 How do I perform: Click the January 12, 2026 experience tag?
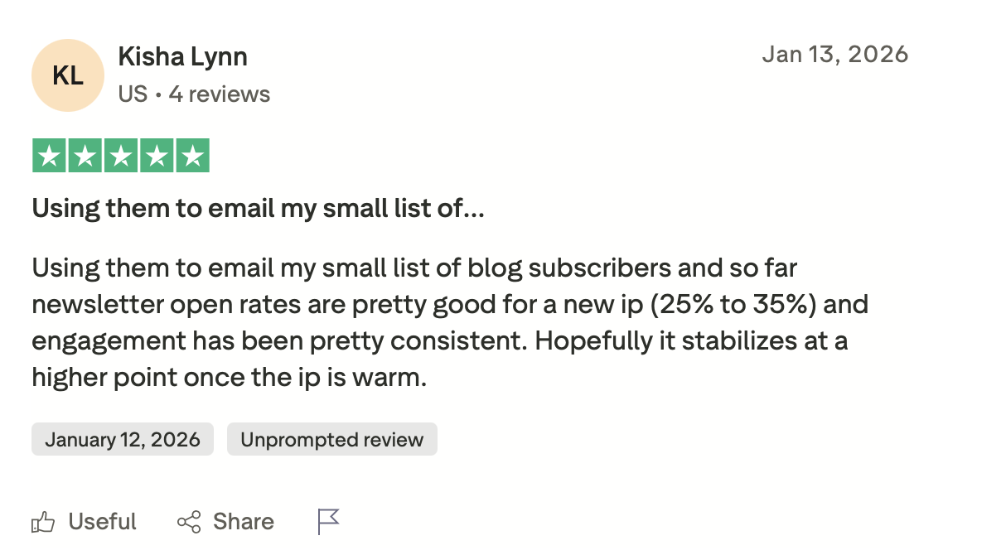point(122,439)
